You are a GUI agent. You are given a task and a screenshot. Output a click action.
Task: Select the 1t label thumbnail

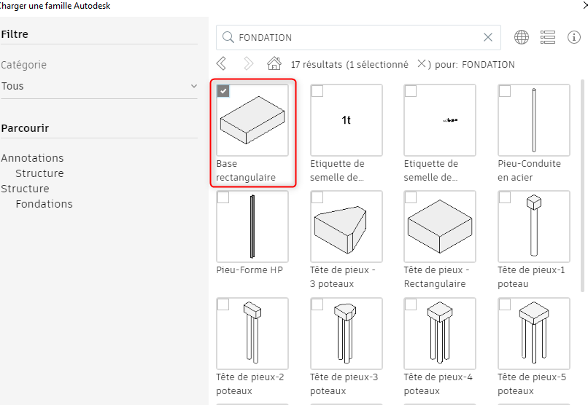(x=346, y=120)
